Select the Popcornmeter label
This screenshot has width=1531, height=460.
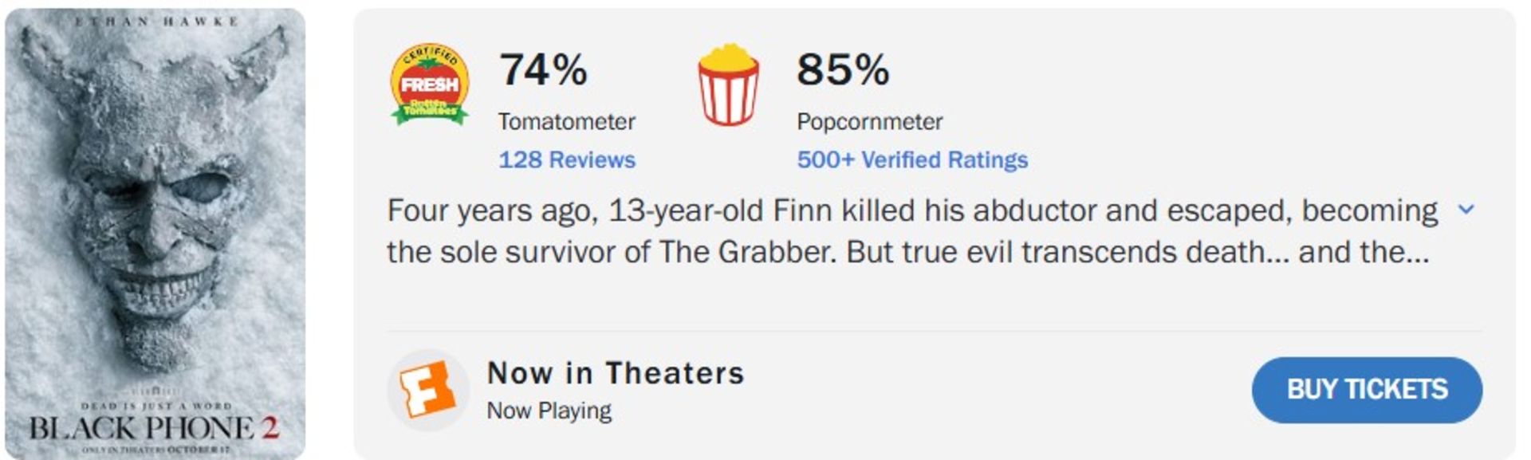pos(869,121)
